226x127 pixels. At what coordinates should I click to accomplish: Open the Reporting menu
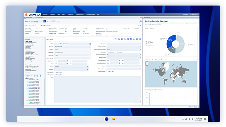coord(71,14)
